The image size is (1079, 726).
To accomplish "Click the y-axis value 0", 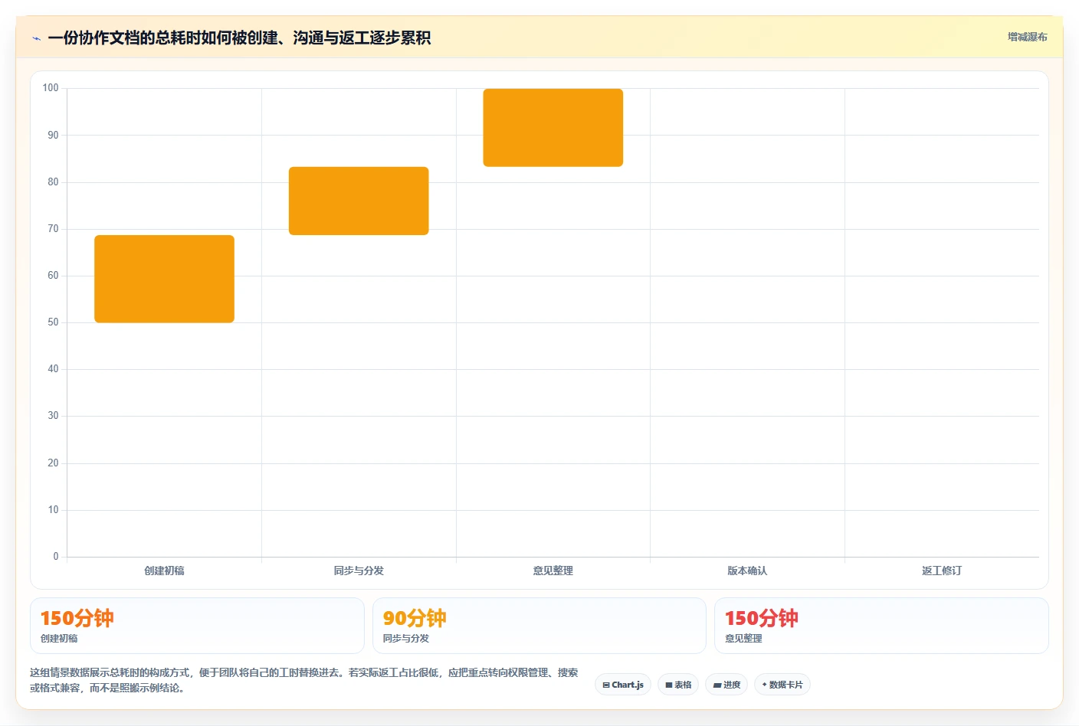I will pos(56,557).
